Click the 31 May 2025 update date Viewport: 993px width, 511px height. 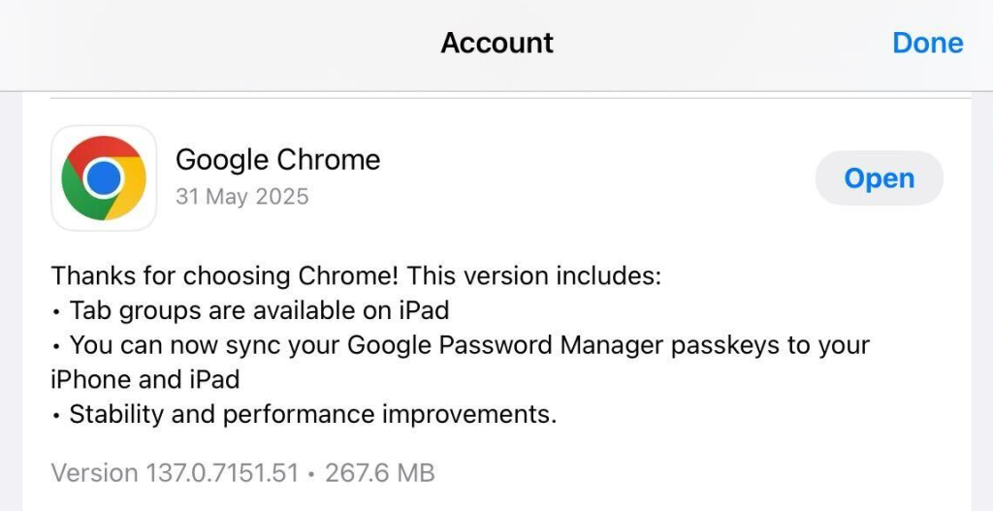pos(241,197)
